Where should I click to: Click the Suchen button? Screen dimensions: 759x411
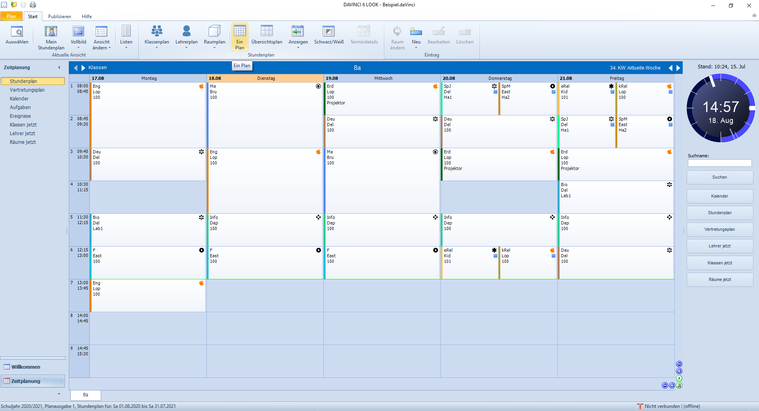point(719,177)
